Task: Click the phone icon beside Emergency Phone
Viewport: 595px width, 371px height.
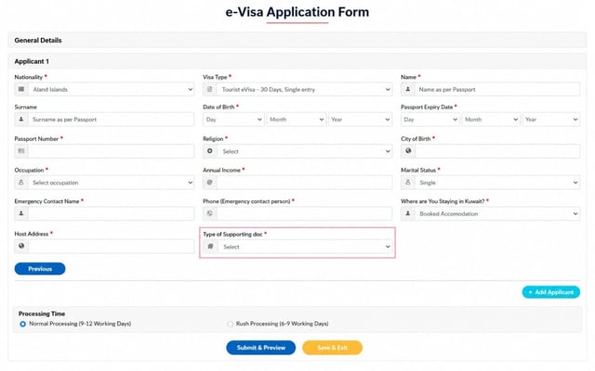Action: tap(210, 213)
